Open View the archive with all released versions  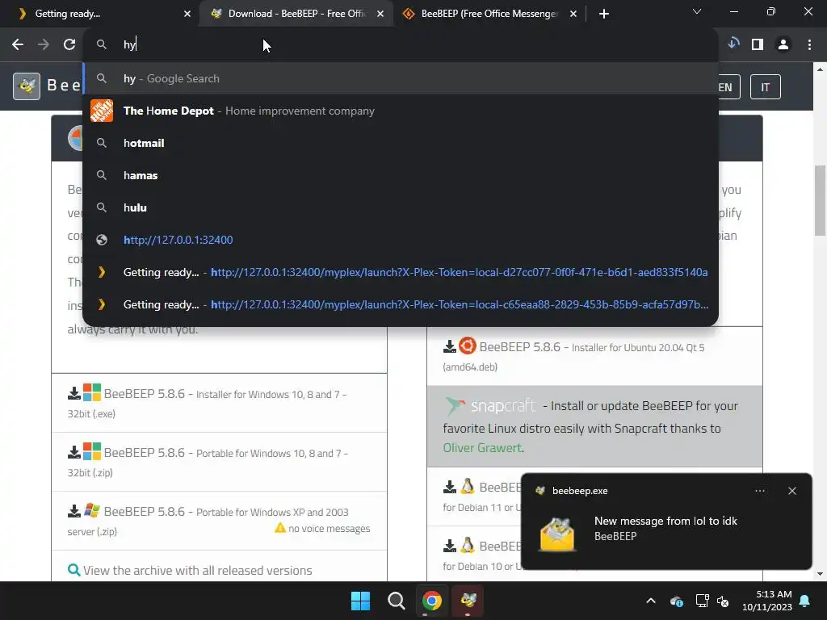click(197, 571)
